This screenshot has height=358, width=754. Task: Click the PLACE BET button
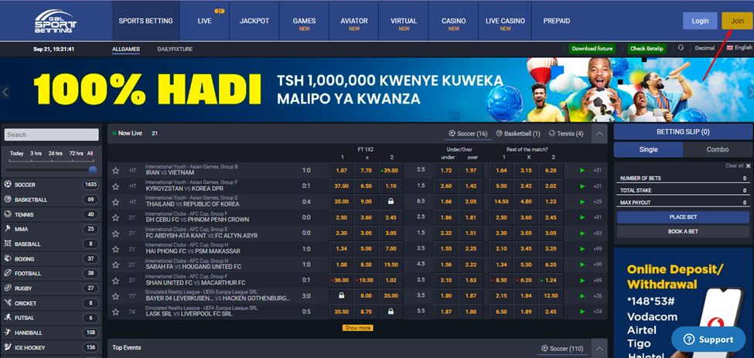click(683, 217)
